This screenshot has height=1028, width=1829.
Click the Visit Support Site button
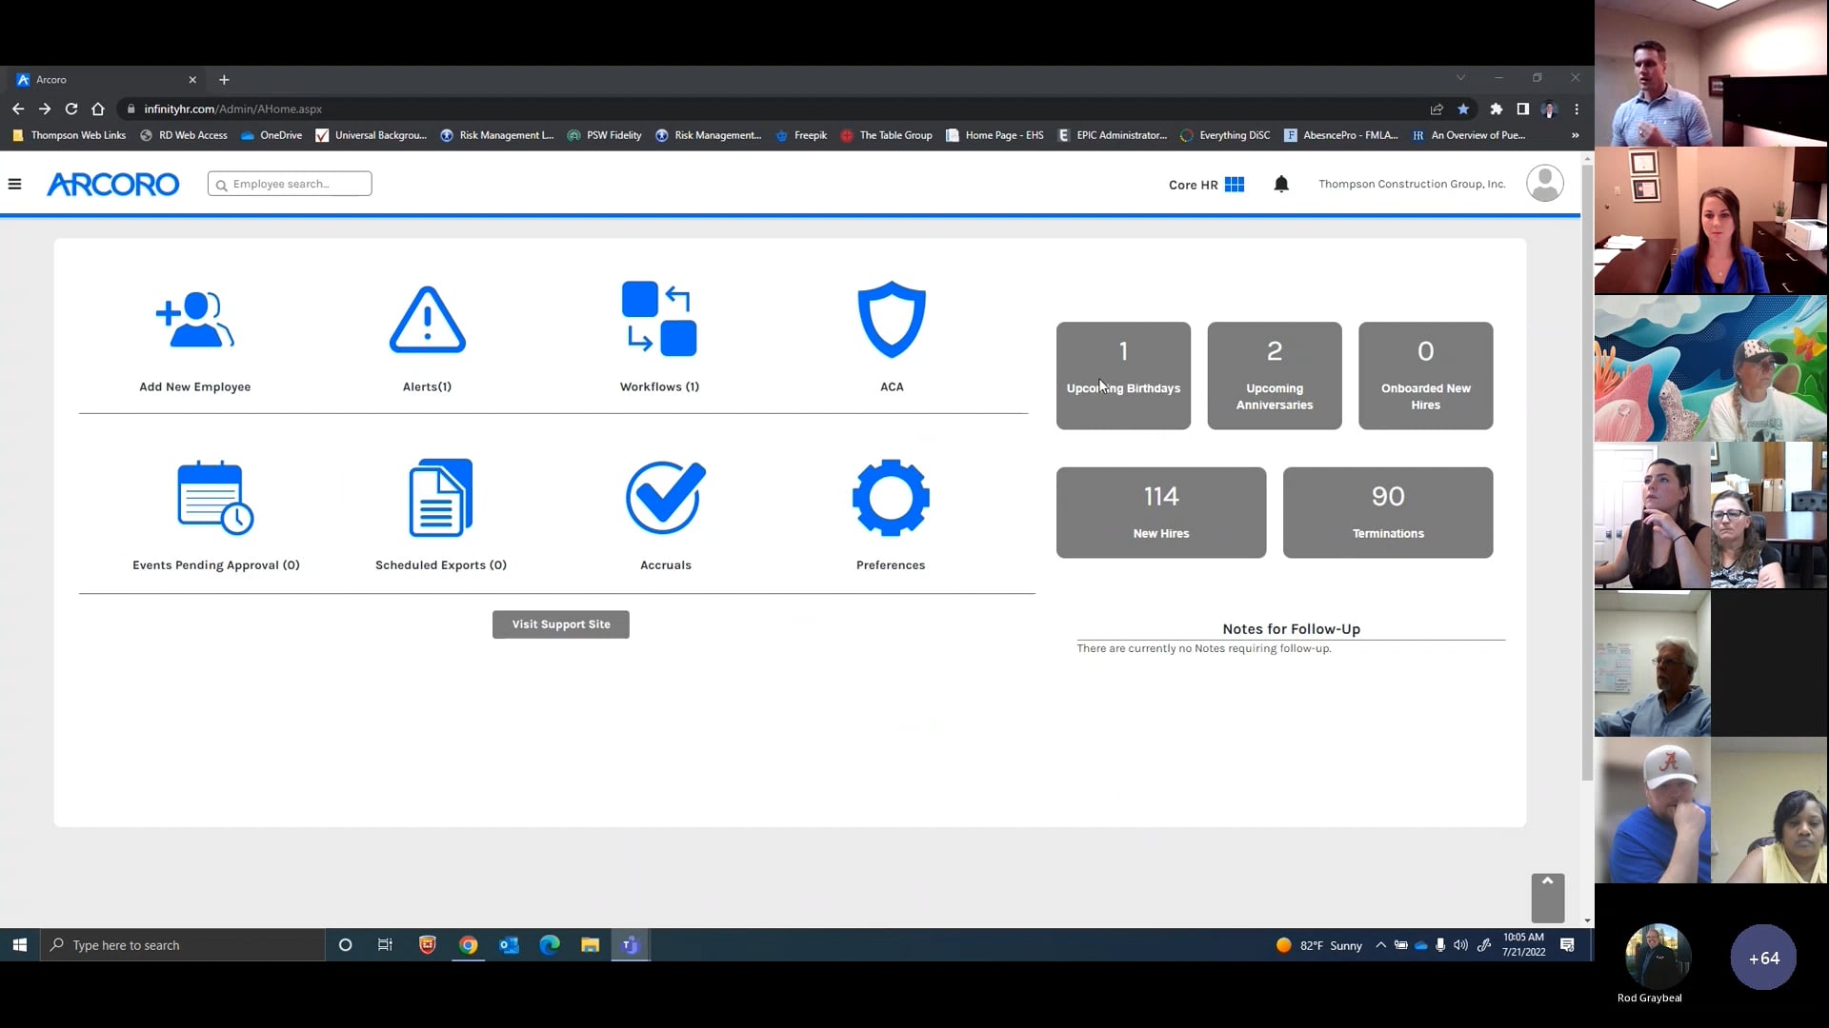tap(560, 624)
